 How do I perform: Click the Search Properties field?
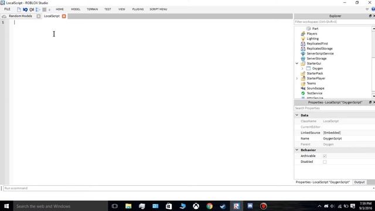334,108
